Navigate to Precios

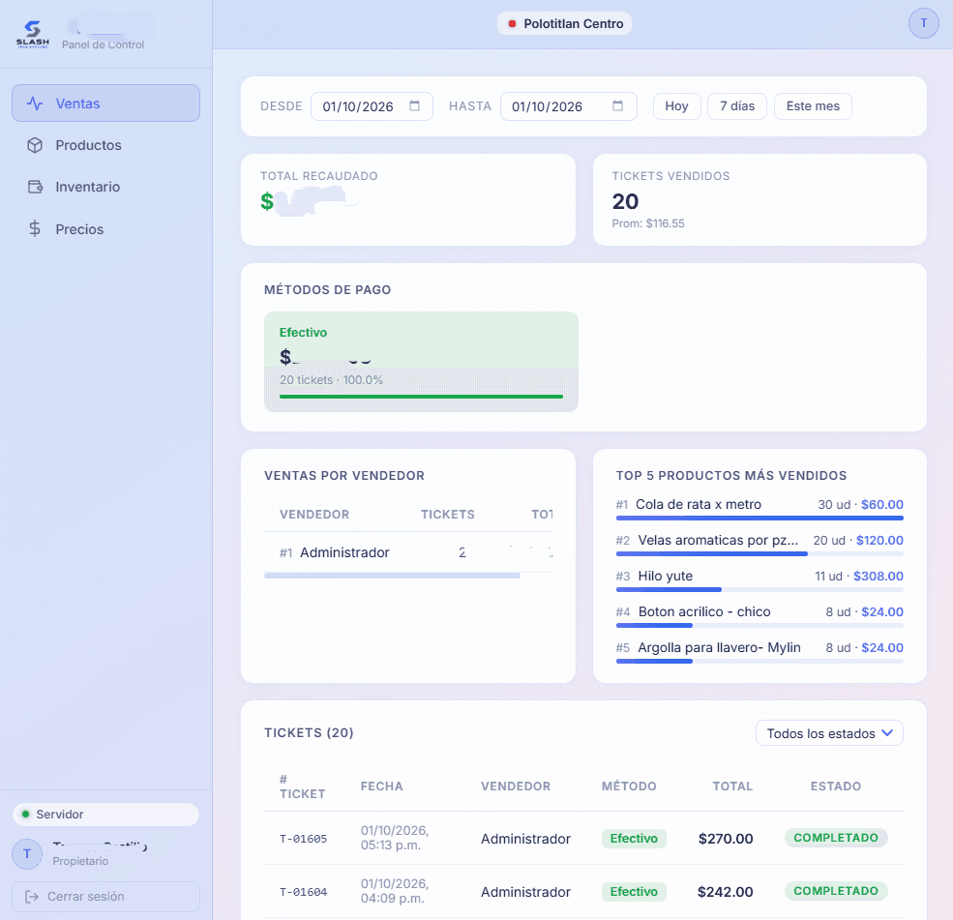pos(105,229)
